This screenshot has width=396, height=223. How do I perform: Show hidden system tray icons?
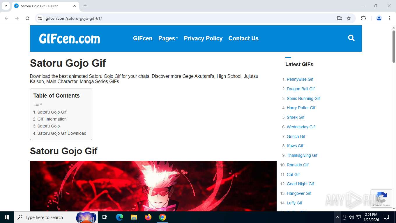[337, 217]
